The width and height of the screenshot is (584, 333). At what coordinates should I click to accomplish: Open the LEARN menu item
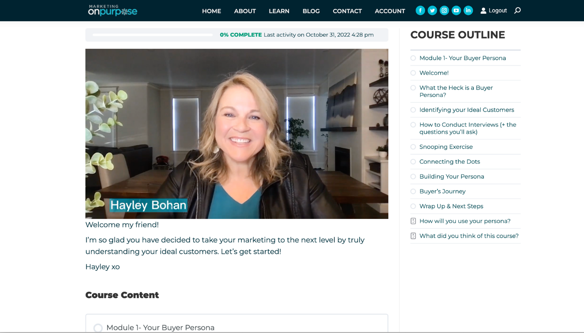(x=279, y=11)
